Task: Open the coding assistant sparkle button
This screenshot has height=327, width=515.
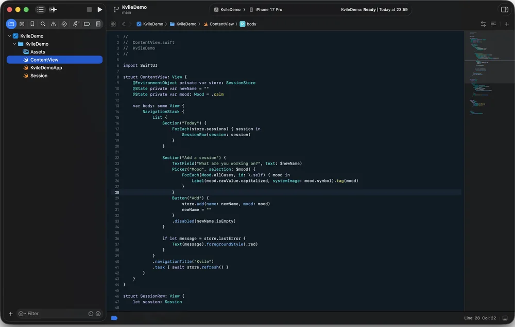Action: pos(53,9)
